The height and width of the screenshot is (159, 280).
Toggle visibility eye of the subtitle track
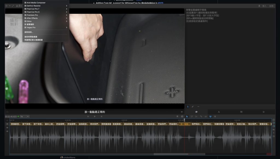pos(7,124)
